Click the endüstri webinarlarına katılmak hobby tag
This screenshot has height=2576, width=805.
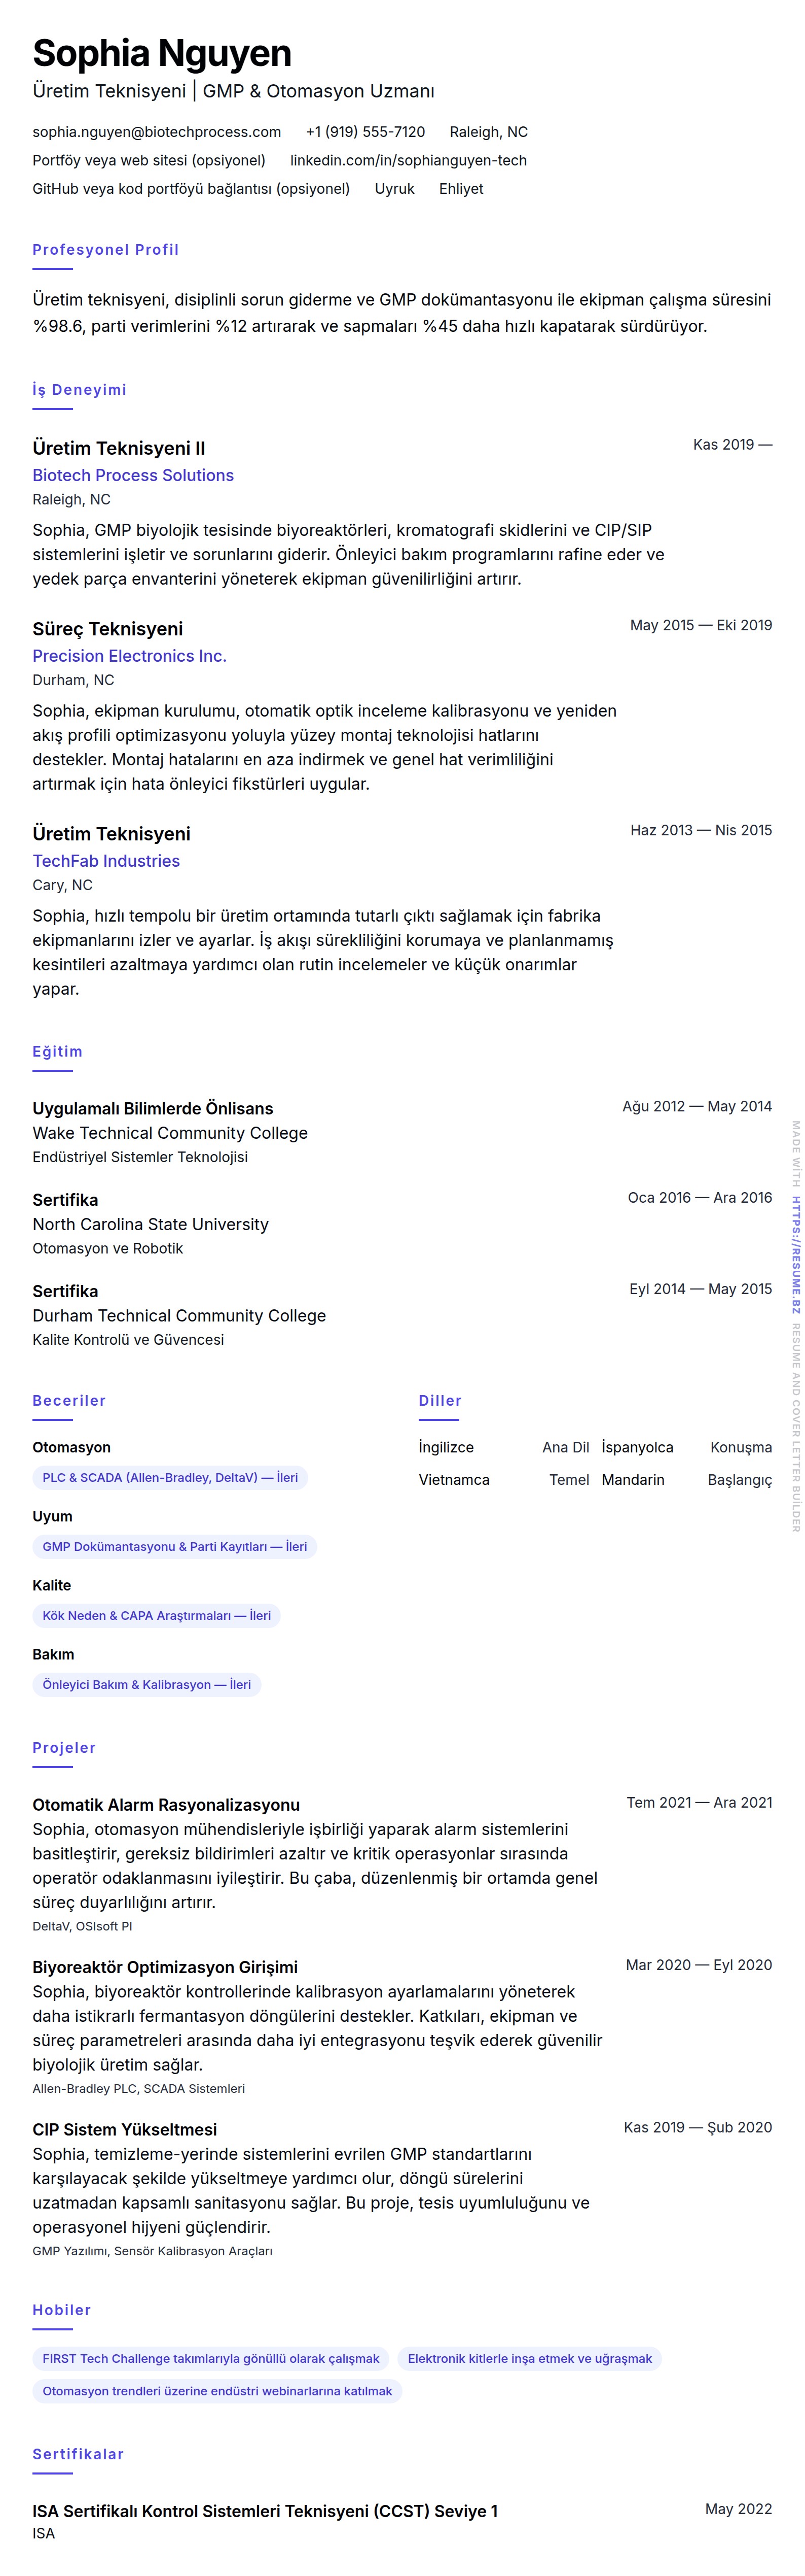tap(217, 2391)
